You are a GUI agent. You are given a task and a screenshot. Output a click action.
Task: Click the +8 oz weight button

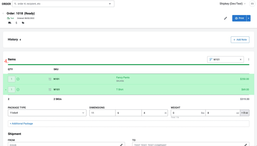245,113
